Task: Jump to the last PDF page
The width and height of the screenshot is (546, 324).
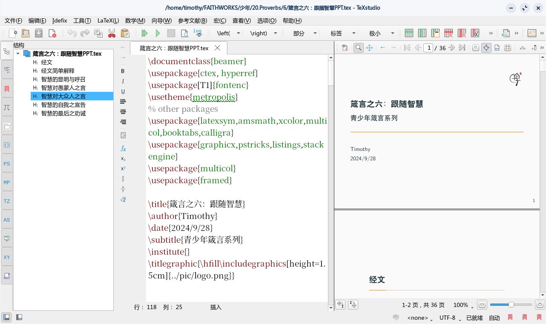Action: coord(462,48)
